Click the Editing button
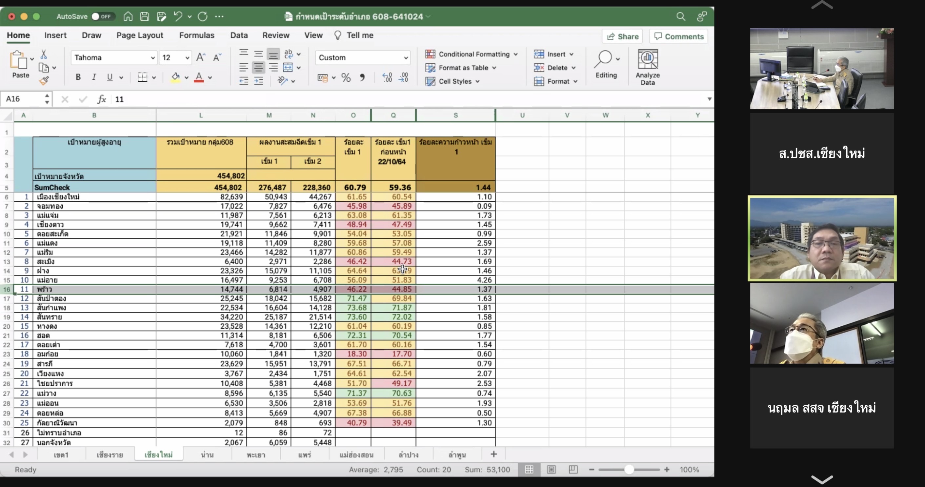Viewport: 925px width, 487px height. click(x=606, y=65)
